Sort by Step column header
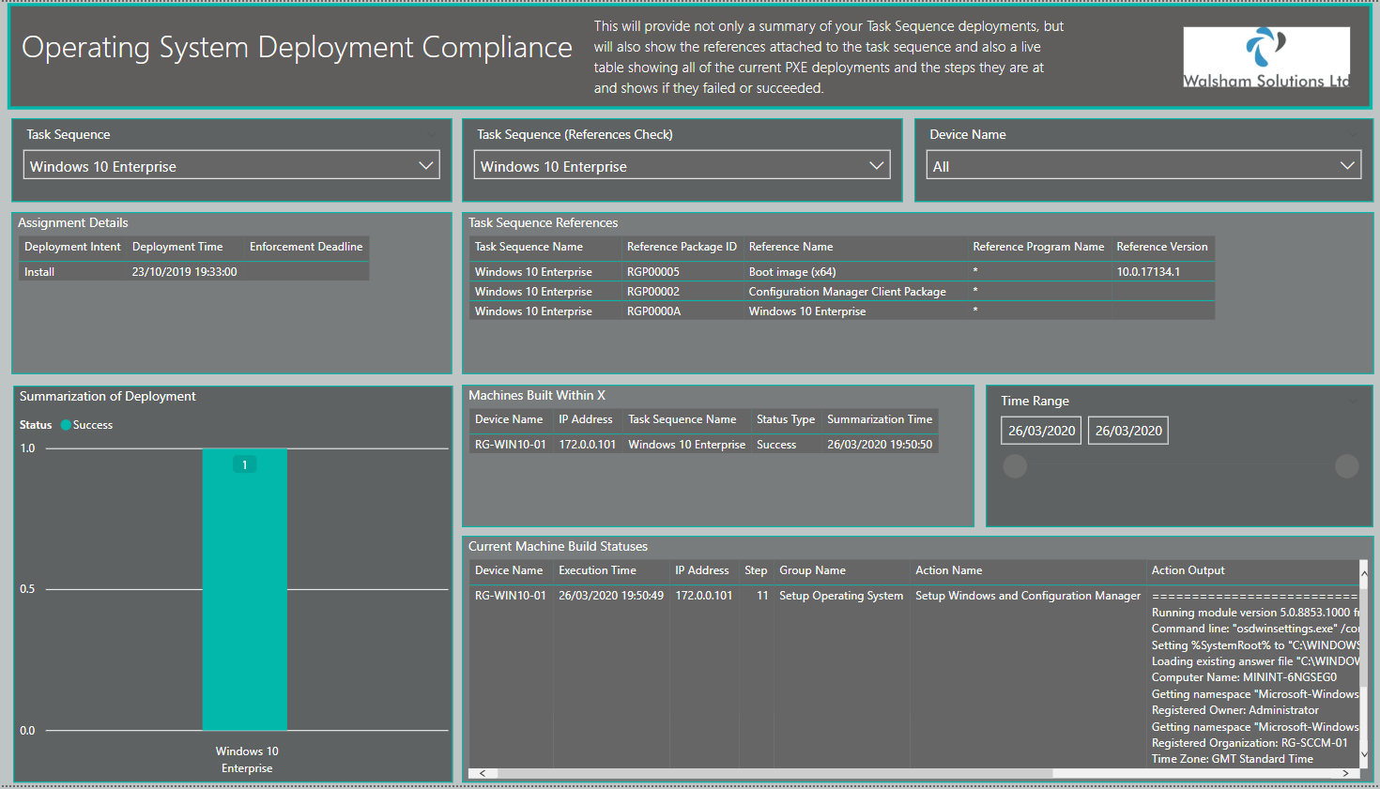 click(756, 570)
